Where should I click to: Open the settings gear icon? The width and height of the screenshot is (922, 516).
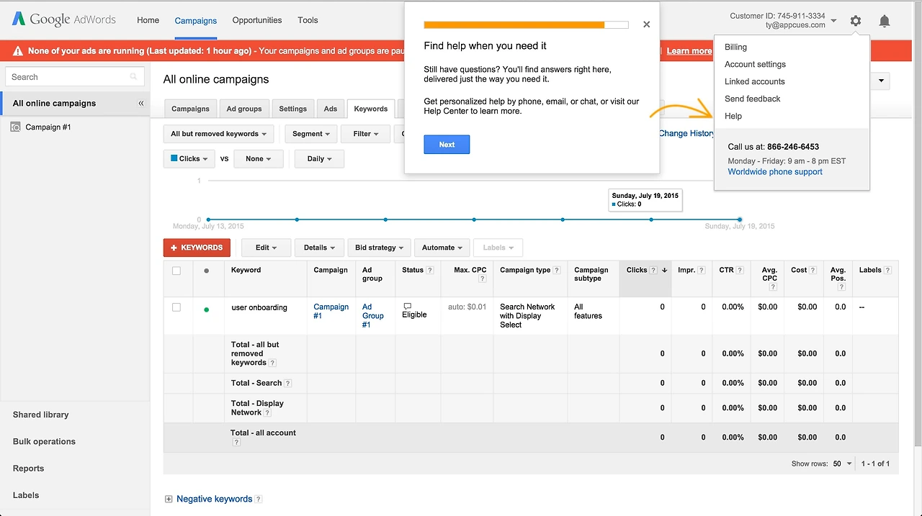point(855,21)
